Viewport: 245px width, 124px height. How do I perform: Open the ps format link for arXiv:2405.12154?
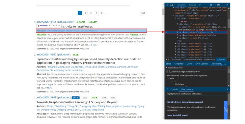(x=65, y=22)
